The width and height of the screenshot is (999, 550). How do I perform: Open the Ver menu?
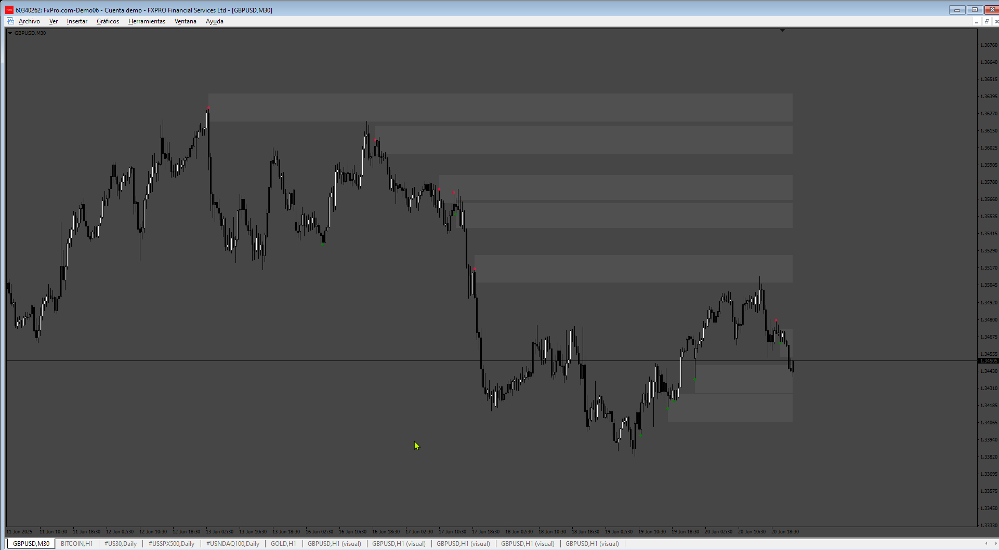point(54,21)
